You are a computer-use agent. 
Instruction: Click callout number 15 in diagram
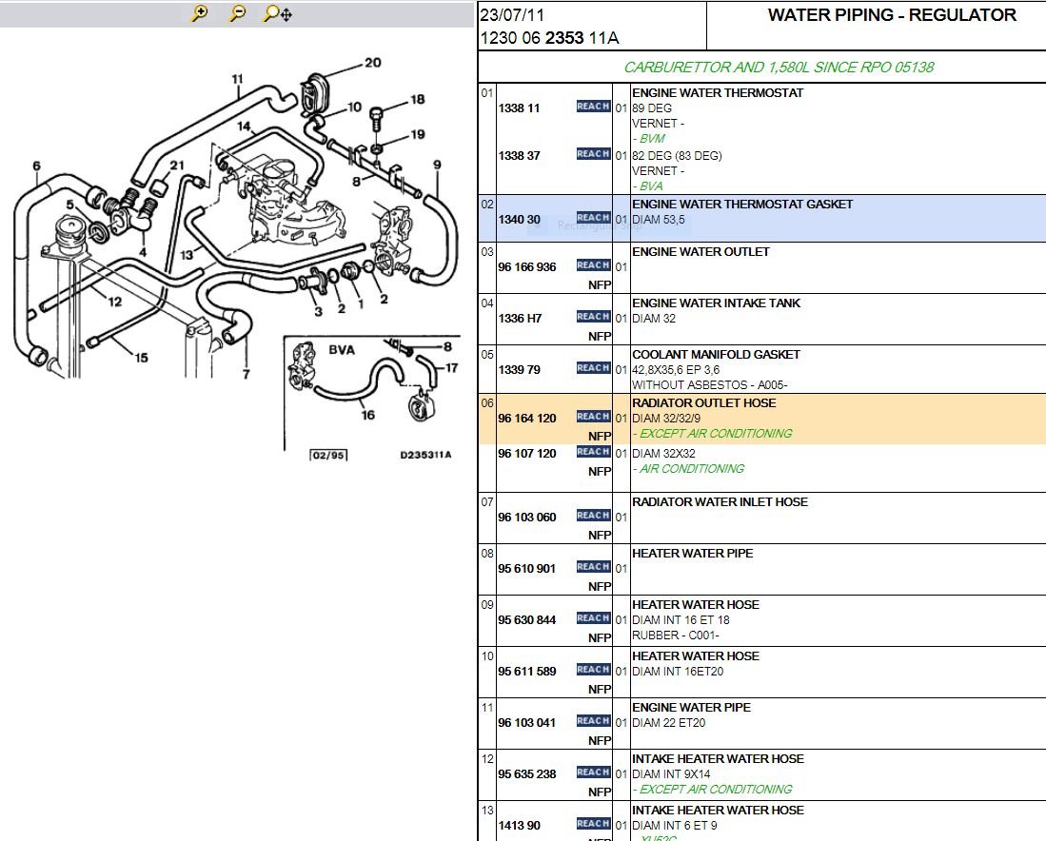[142, 358]
